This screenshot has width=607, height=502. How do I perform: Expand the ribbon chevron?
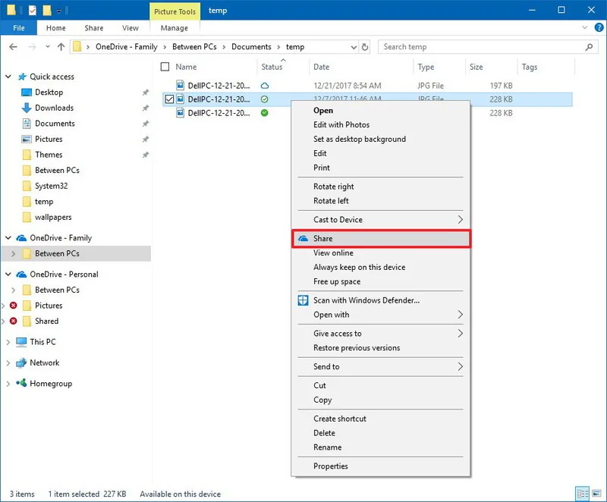(584, 27)
